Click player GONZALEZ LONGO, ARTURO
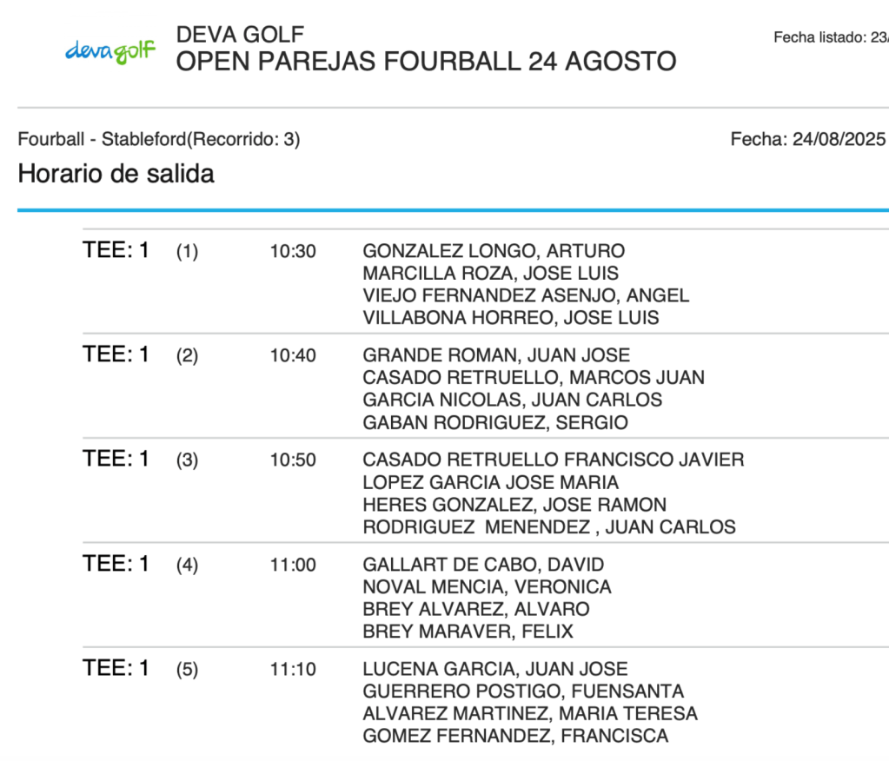 click(494, 251)
